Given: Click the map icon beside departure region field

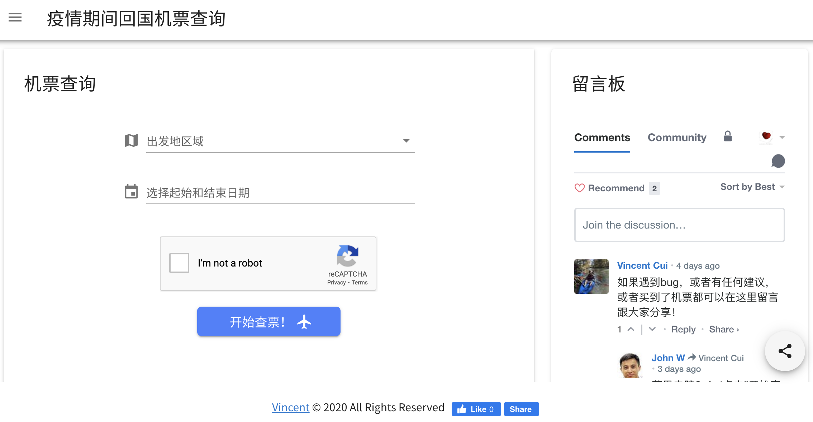Looking at the screenshot, I should 131,141.
